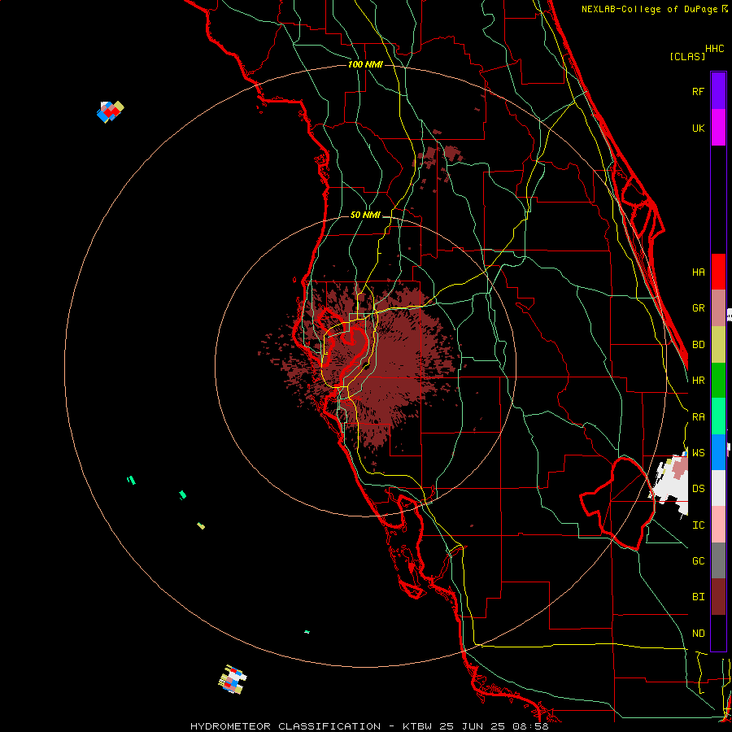The width and height of the screenshot is (732, 732).
Task: Click the RA light green legend swatch
Action: 718,416
